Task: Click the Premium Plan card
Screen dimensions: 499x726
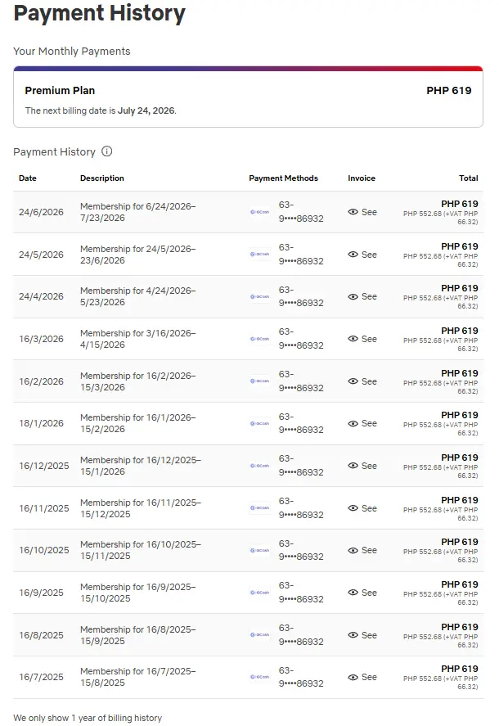Action: point(248,97)
